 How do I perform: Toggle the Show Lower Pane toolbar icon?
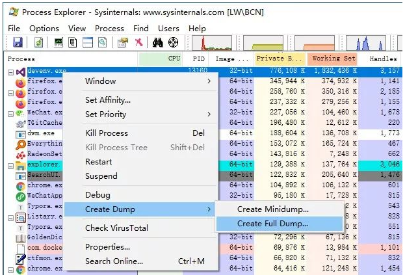click(x=88, y=42)
